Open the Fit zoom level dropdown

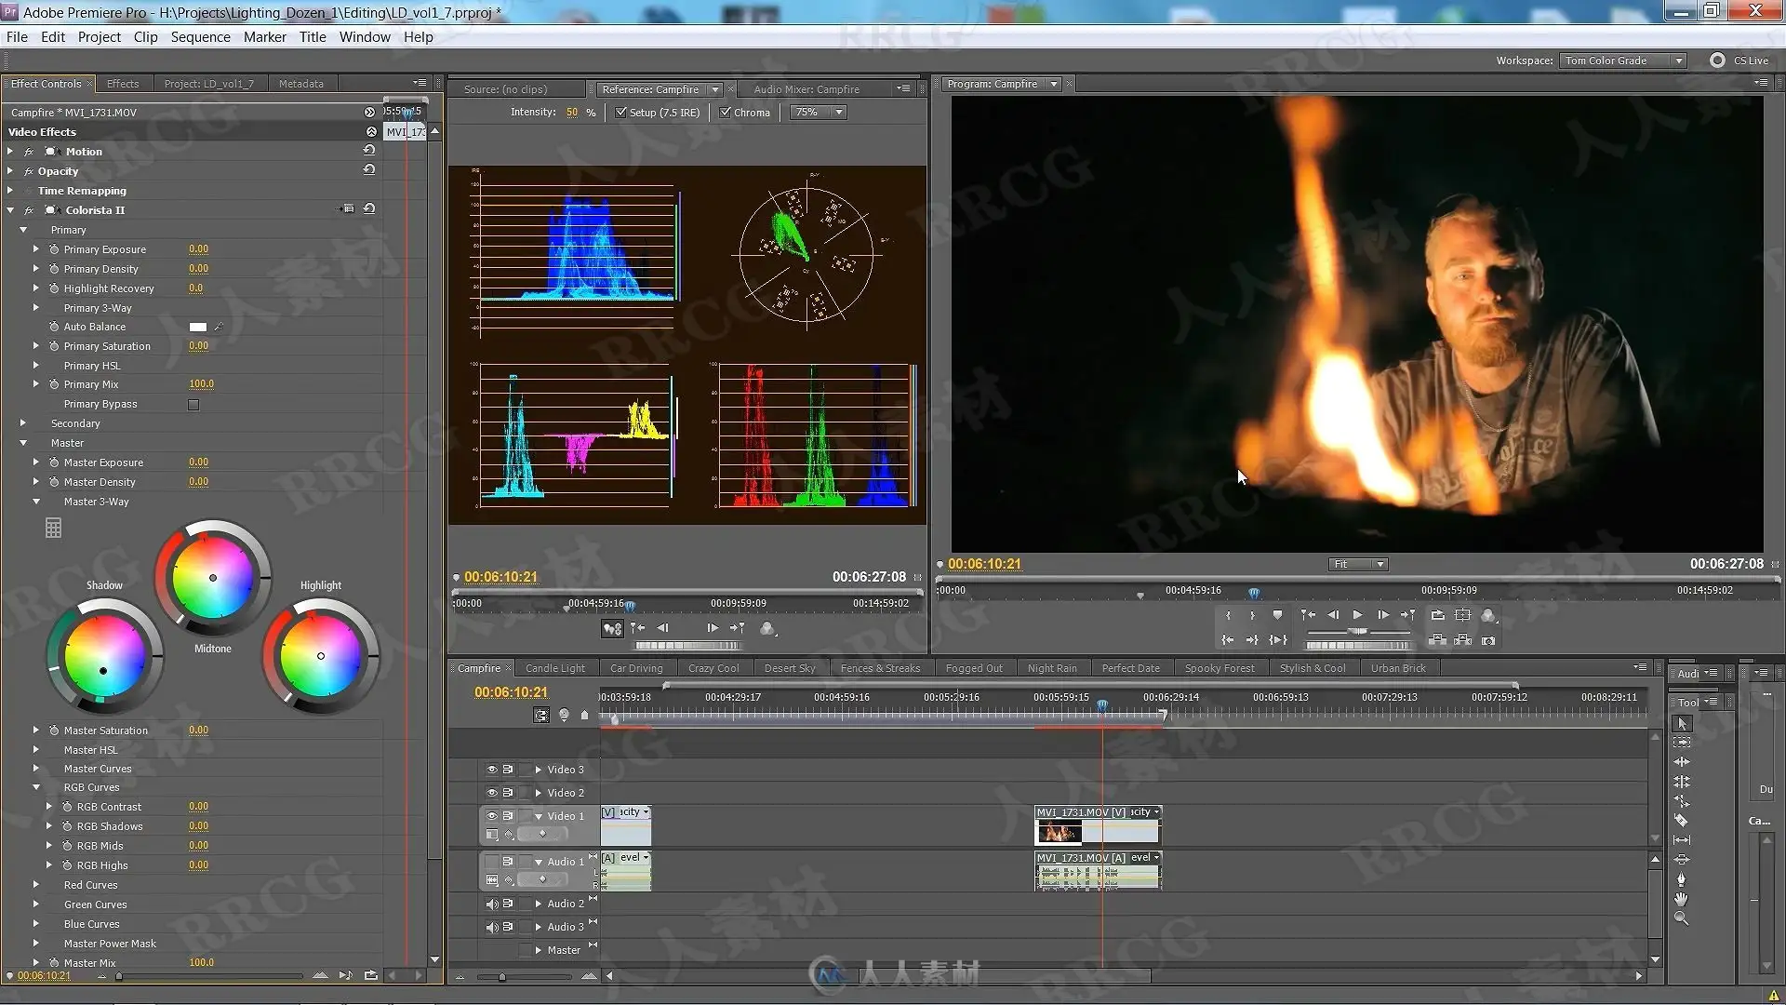coord(1358,565)
